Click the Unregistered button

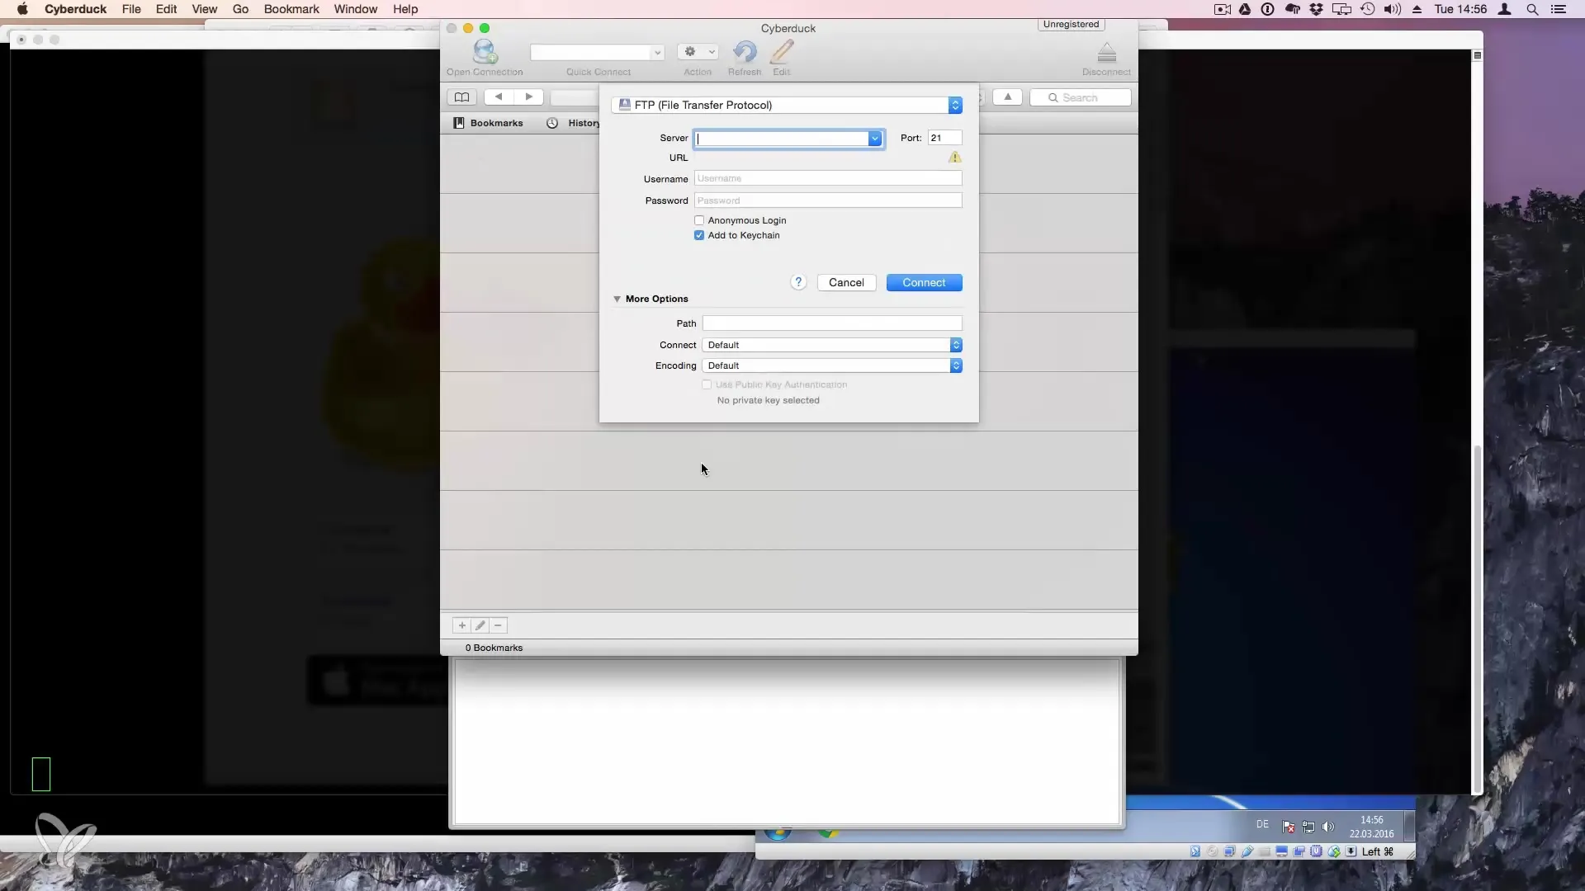point(1071,24)
